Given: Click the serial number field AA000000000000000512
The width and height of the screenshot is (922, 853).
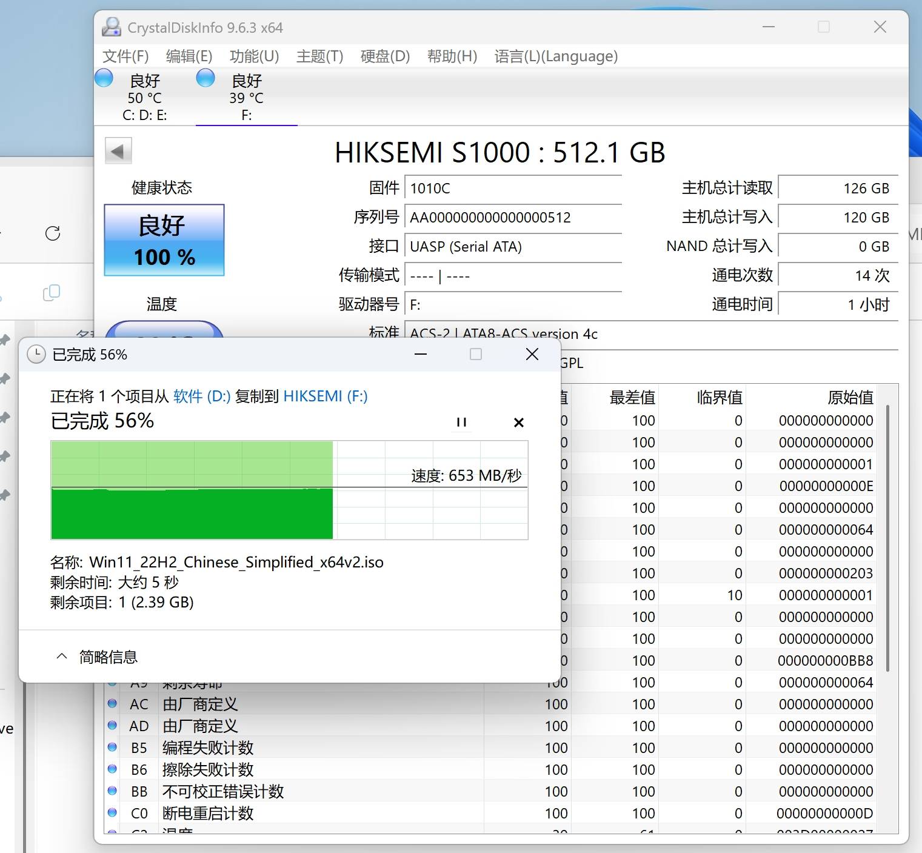Looking at the screenshot, I should coord(513,218).
